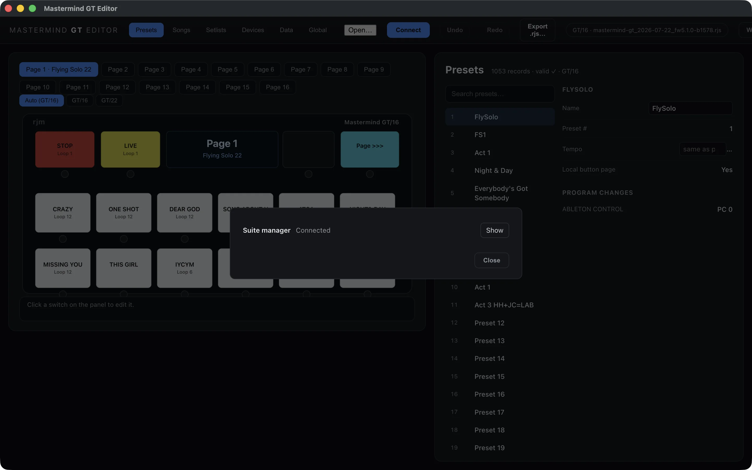The height and width of the screenshot is (470, 752).
Task: Click the yellow LIVE Loop 1 switch
Action: (x=131, y=149)
